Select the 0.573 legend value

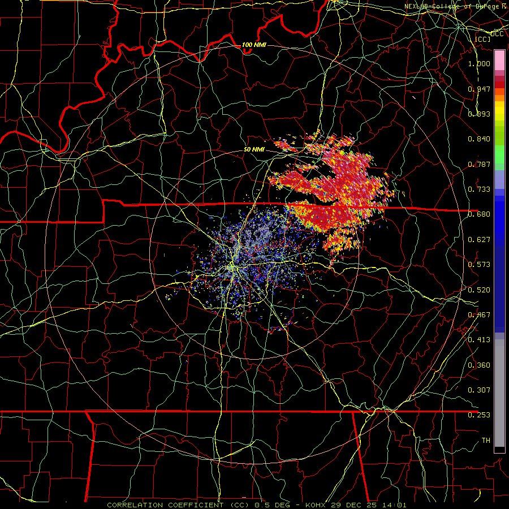coord(479,264)
